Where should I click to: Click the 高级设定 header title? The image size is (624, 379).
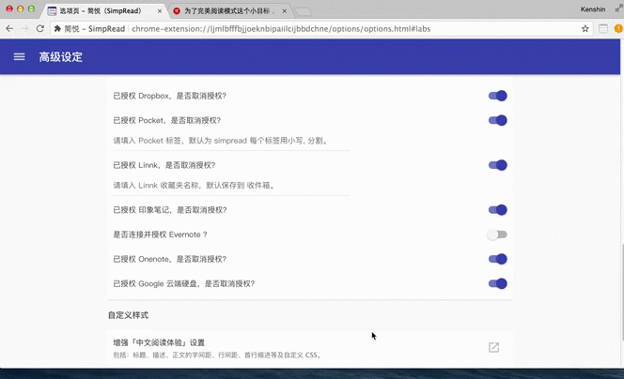pyautogui.click(x=60, y=57)
